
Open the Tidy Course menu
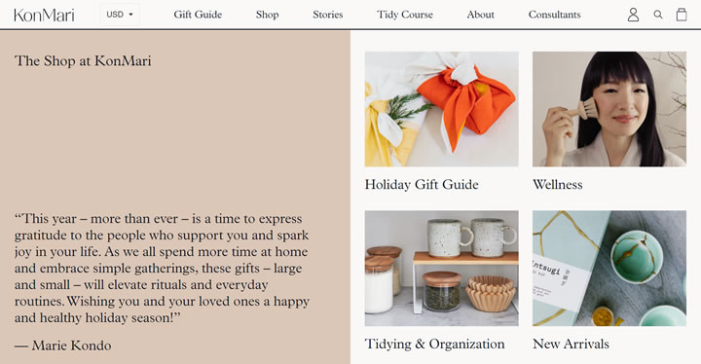[x=405, y=15]
